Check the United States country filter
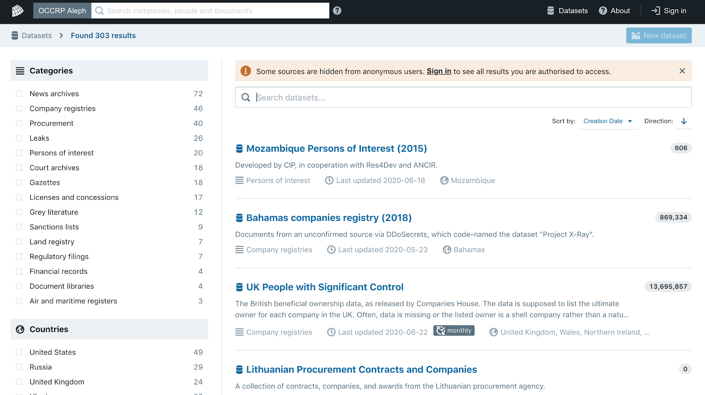Screen dimensions: 705x395 [19, 352]
